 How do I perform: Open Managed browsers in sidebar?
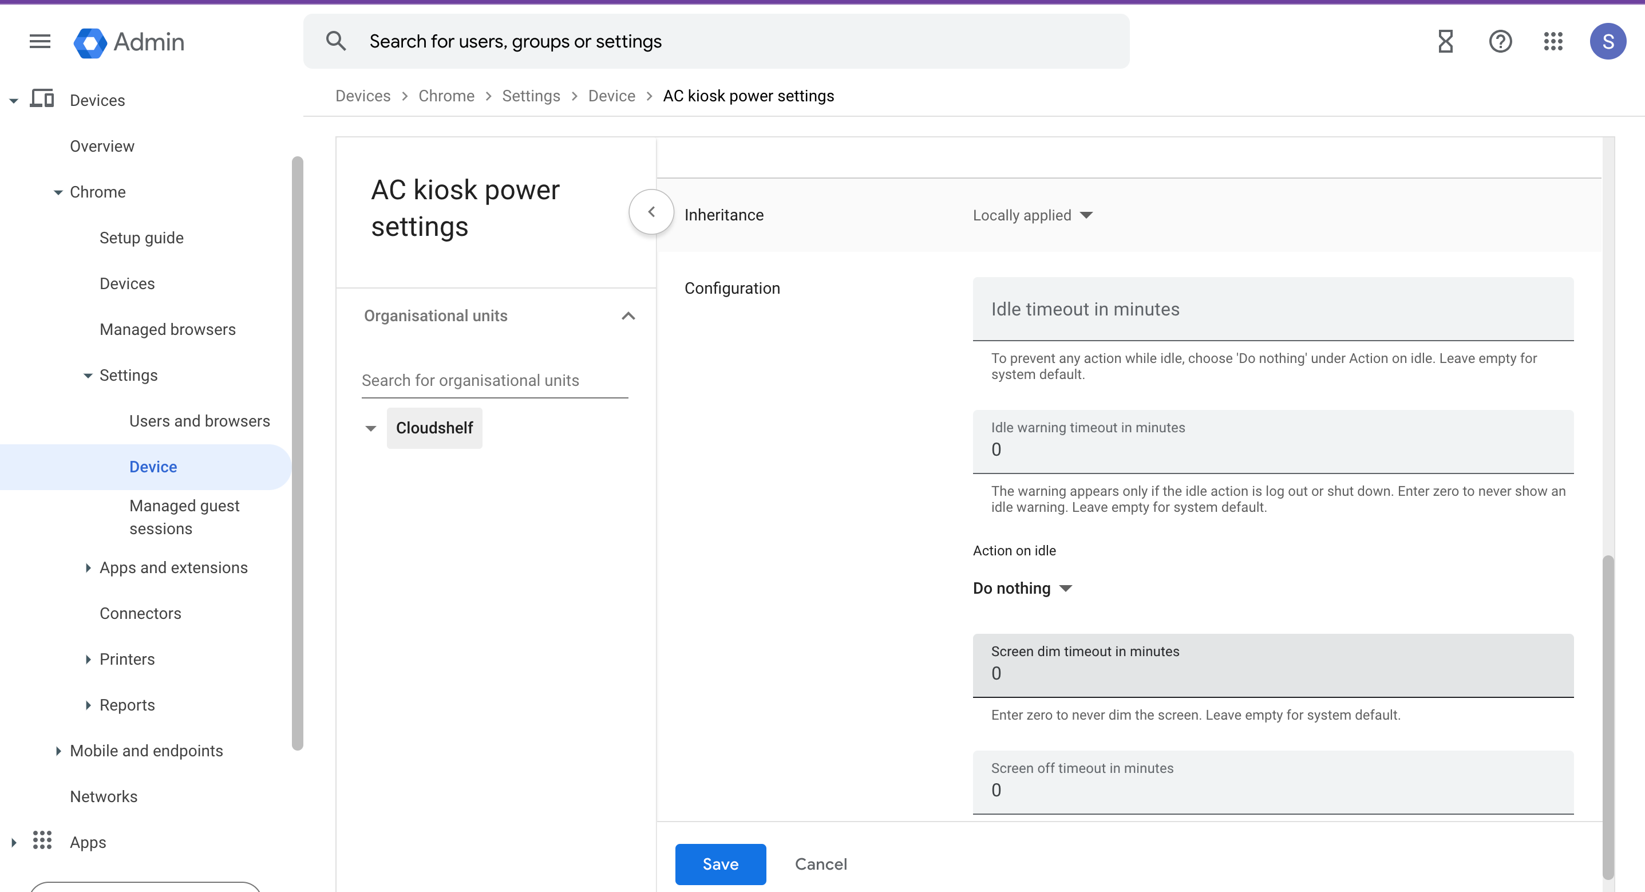167,329
